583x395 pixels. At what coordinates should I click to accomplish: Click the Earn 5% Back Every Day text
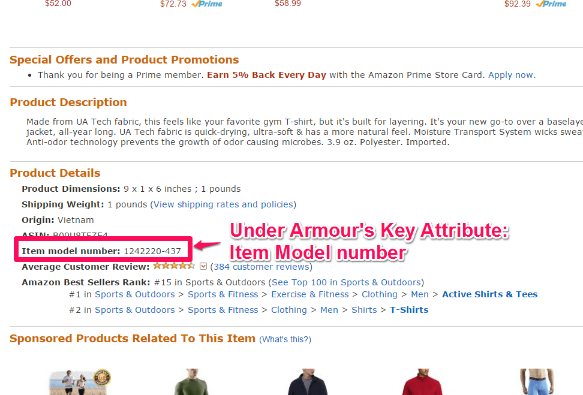266,75
